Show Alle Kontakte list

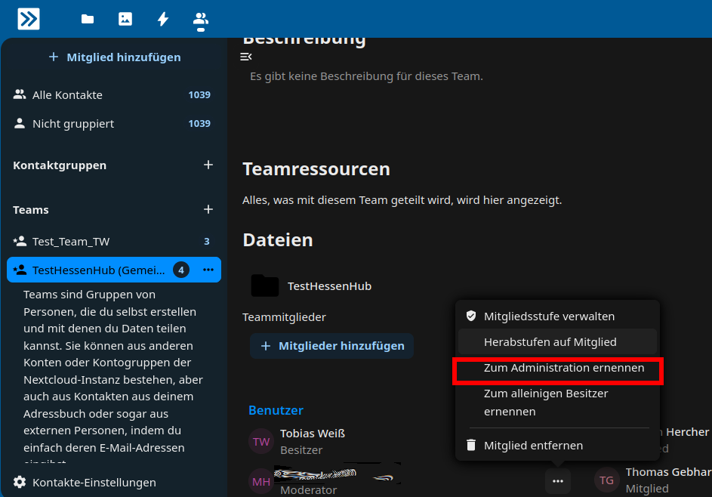click(x=67, y=95)
